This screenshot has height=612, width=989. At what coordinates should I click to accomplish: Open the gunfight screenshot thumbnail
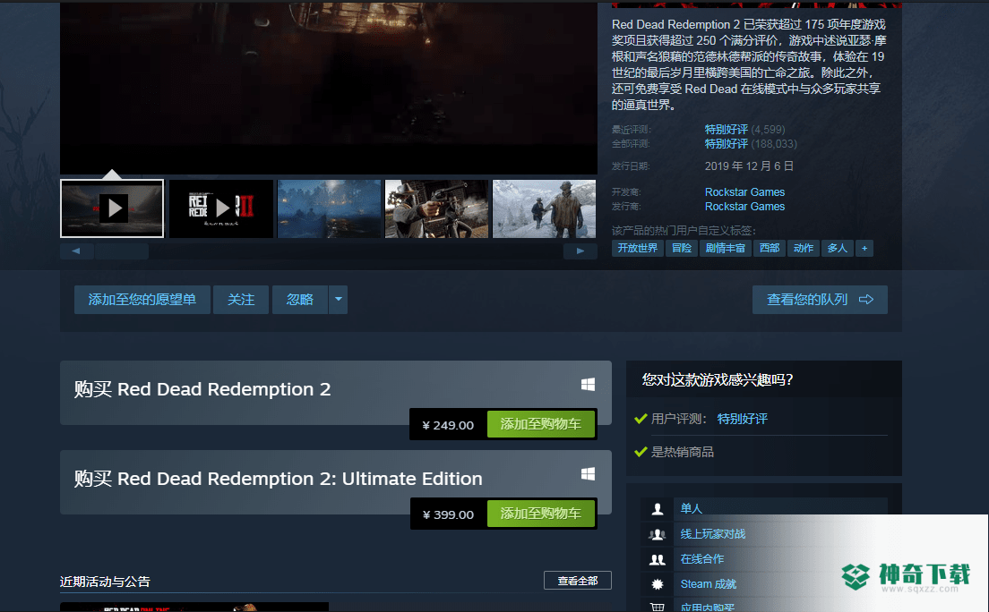pos(436,208)
